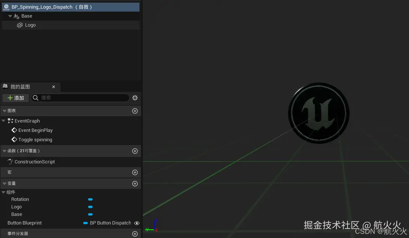Collapse the 变量 section
Viewport: 409px width, 238px height.
coord(4,184)
